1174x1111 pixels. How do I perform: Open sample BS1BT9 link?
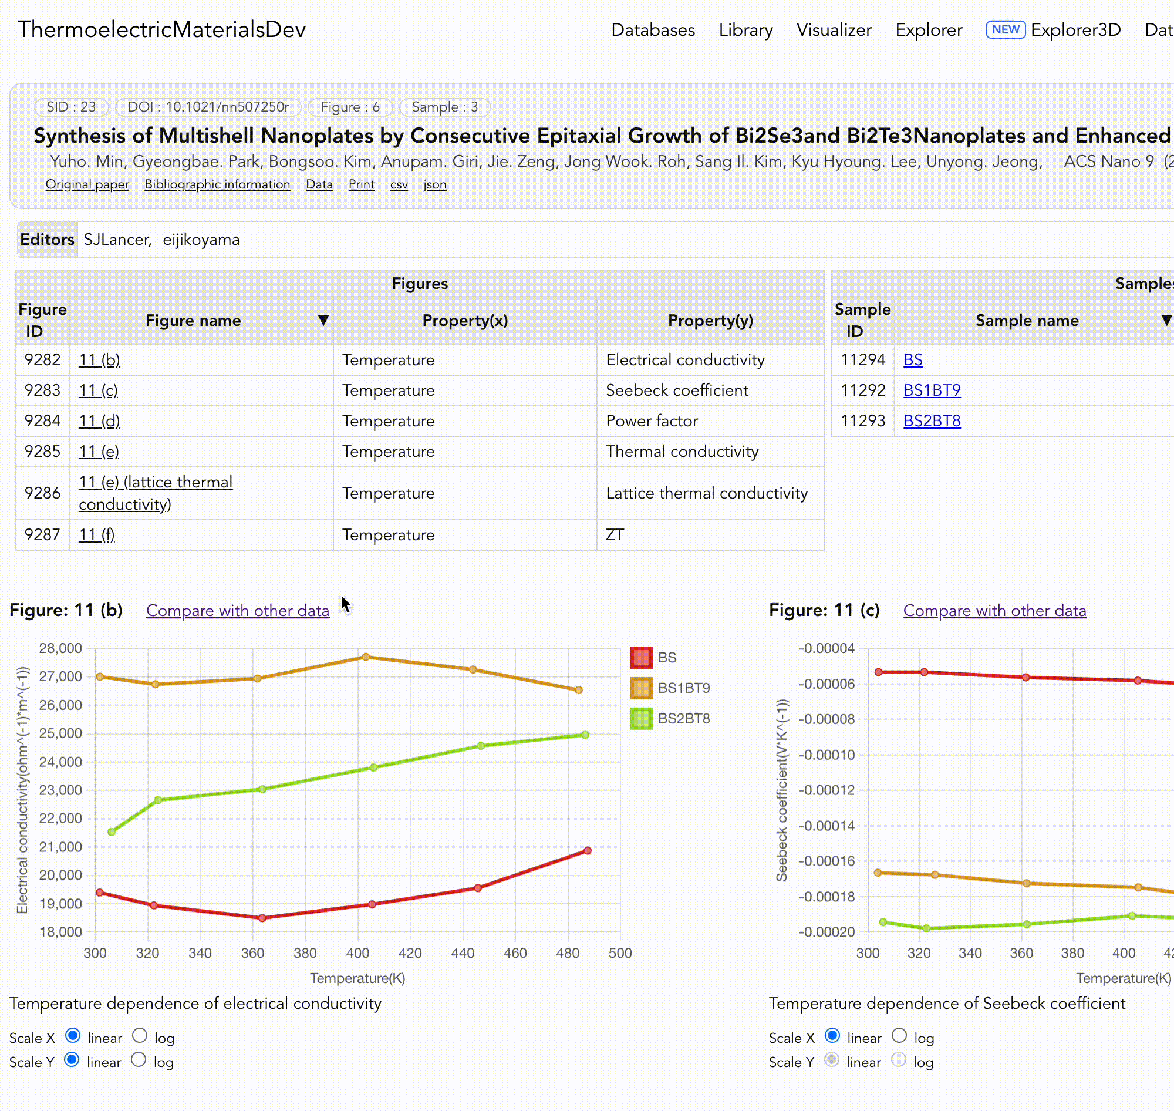[932, 391]
